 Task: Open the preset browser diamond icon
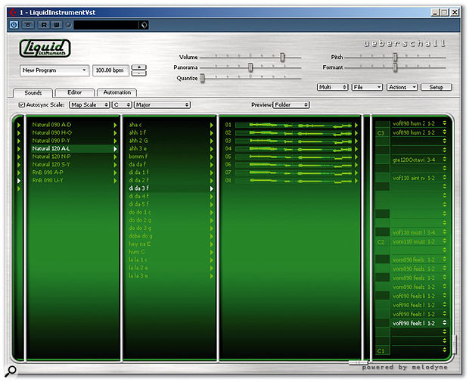coord(144,25)
